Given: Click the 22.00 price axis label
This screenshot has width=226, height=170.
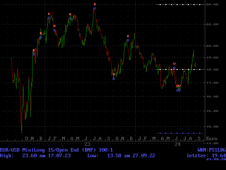Looking at the screenshot, I should pyautogui.click(x=213, y=24).
